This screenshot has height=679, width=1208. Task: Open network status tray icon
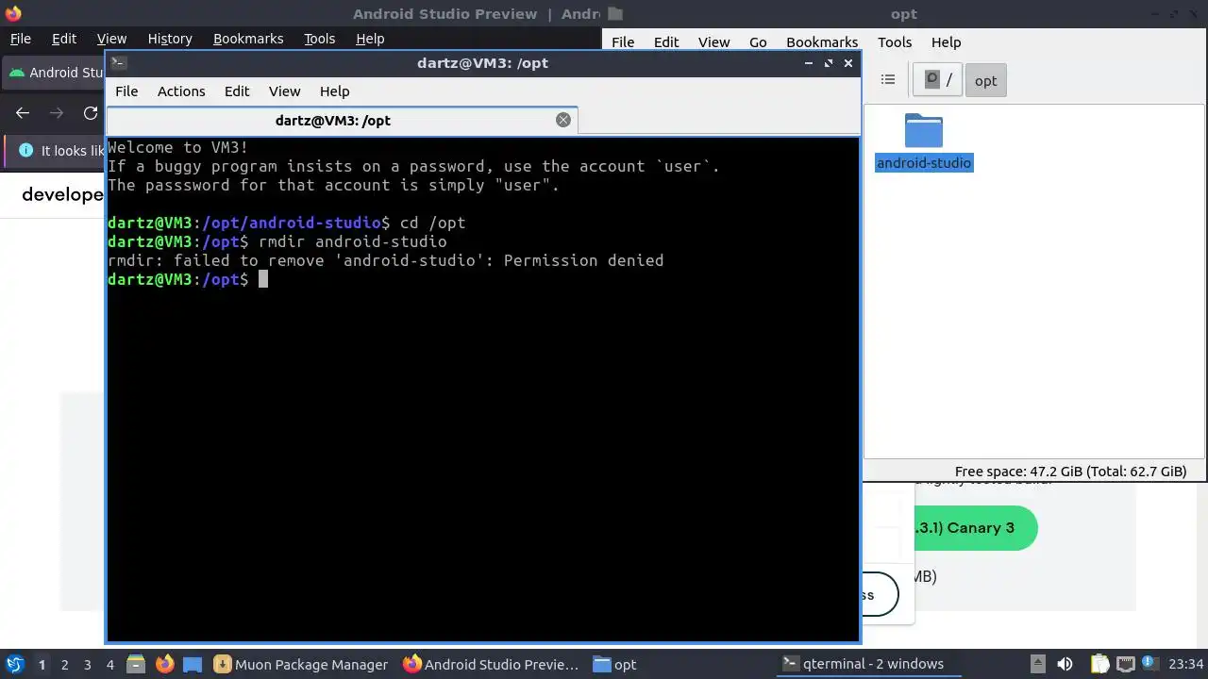click(1126, 664)
